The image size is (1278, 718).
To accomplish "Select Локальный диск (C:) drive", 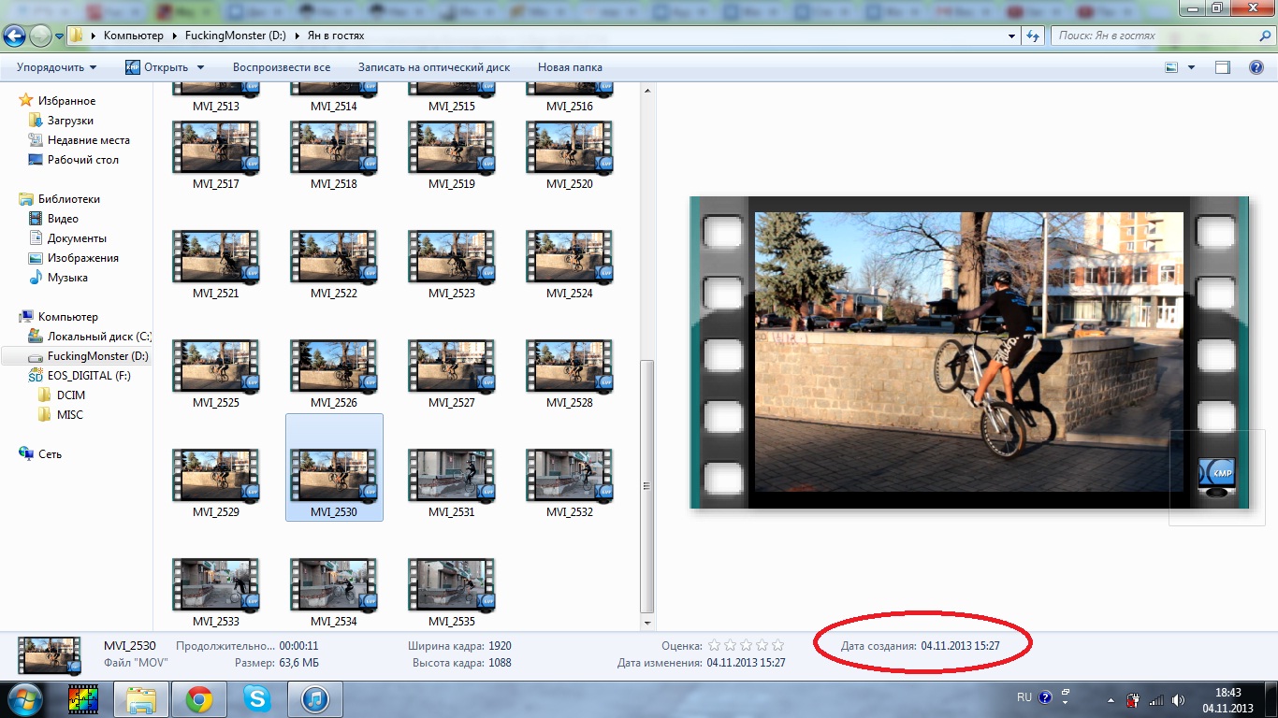I will pyautogui.click(x=98, y=337).
